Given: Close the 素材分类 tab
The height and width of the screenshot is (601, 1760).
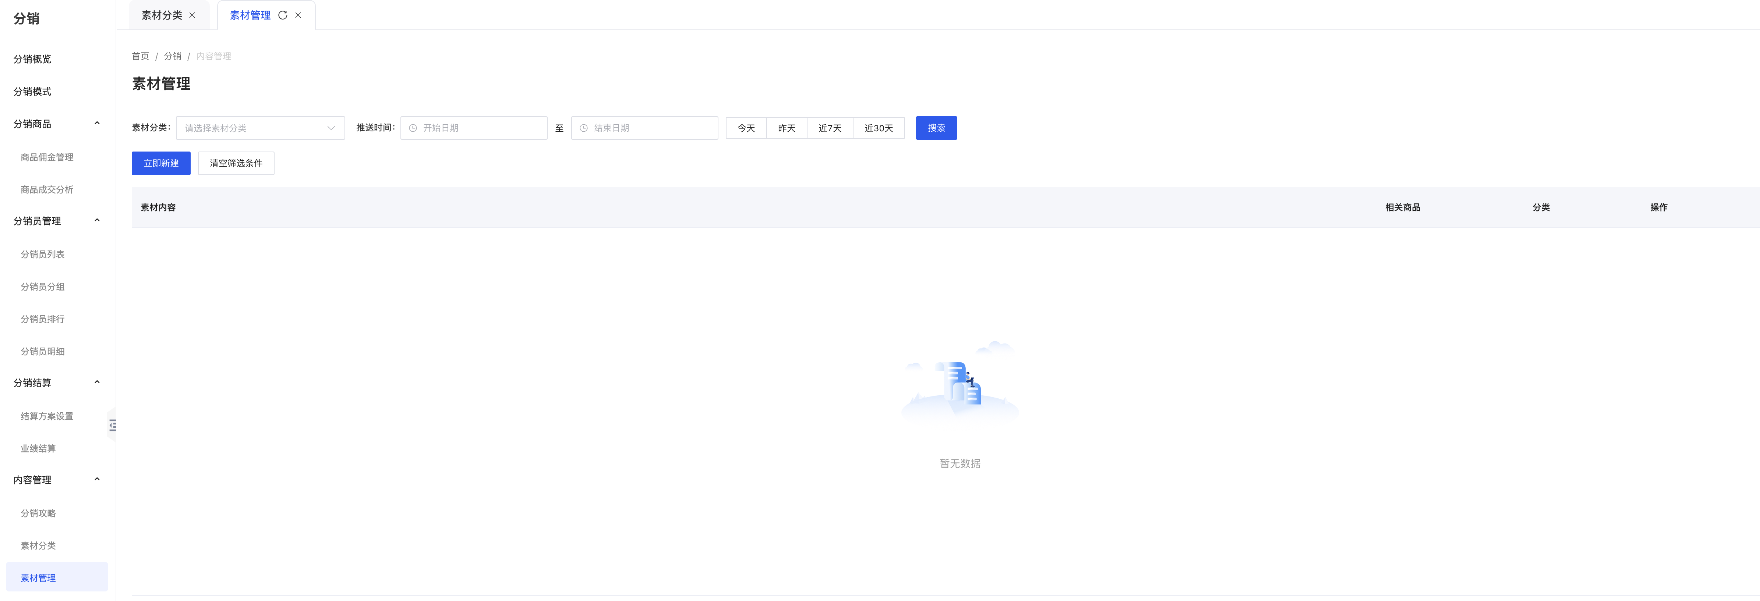Looking at the screenshot, I should (192, 15).
